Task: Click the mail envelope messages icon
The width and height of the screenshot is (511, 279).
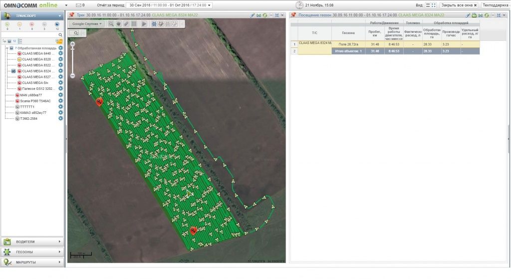Action: tap(78, 5)
